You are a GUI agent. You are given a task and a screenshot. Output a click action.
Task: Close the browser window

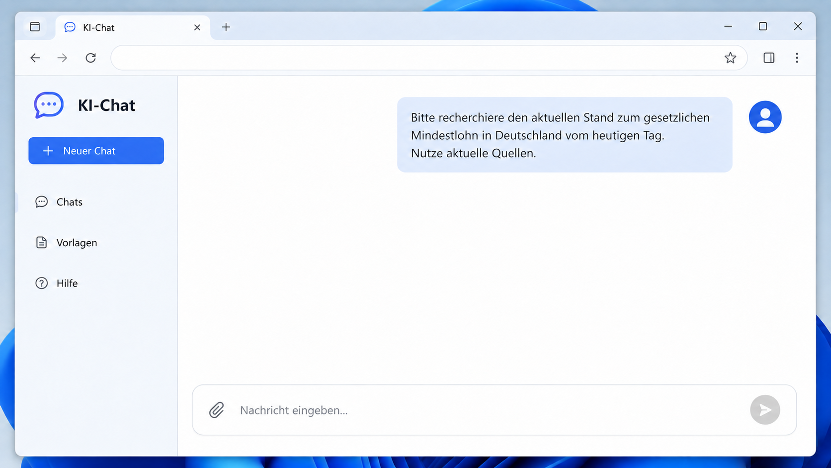pyautogui.click(x=798, y=26)
